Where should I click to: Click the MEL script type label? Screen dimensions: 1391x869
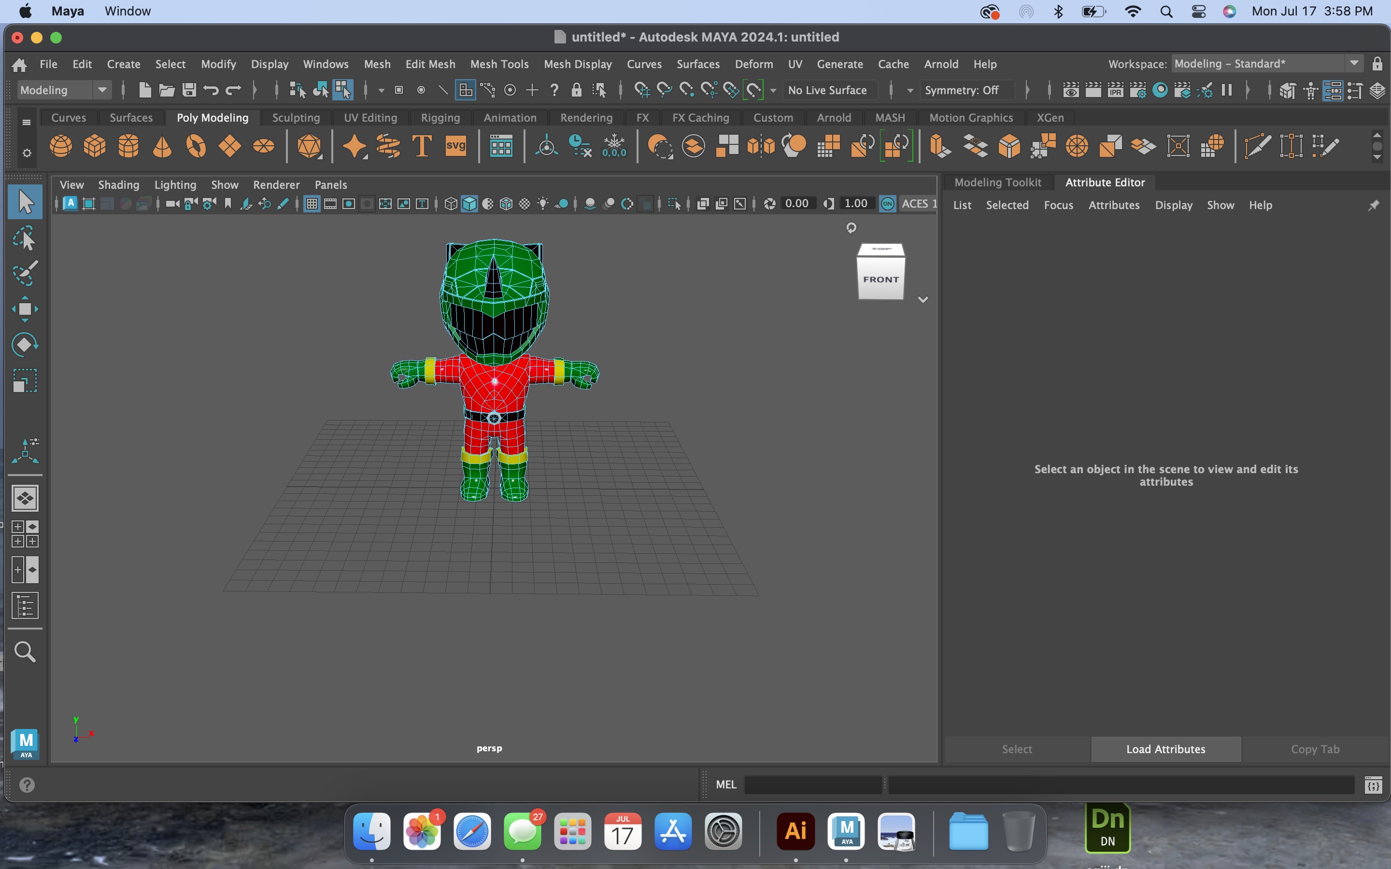pos(726,785)
